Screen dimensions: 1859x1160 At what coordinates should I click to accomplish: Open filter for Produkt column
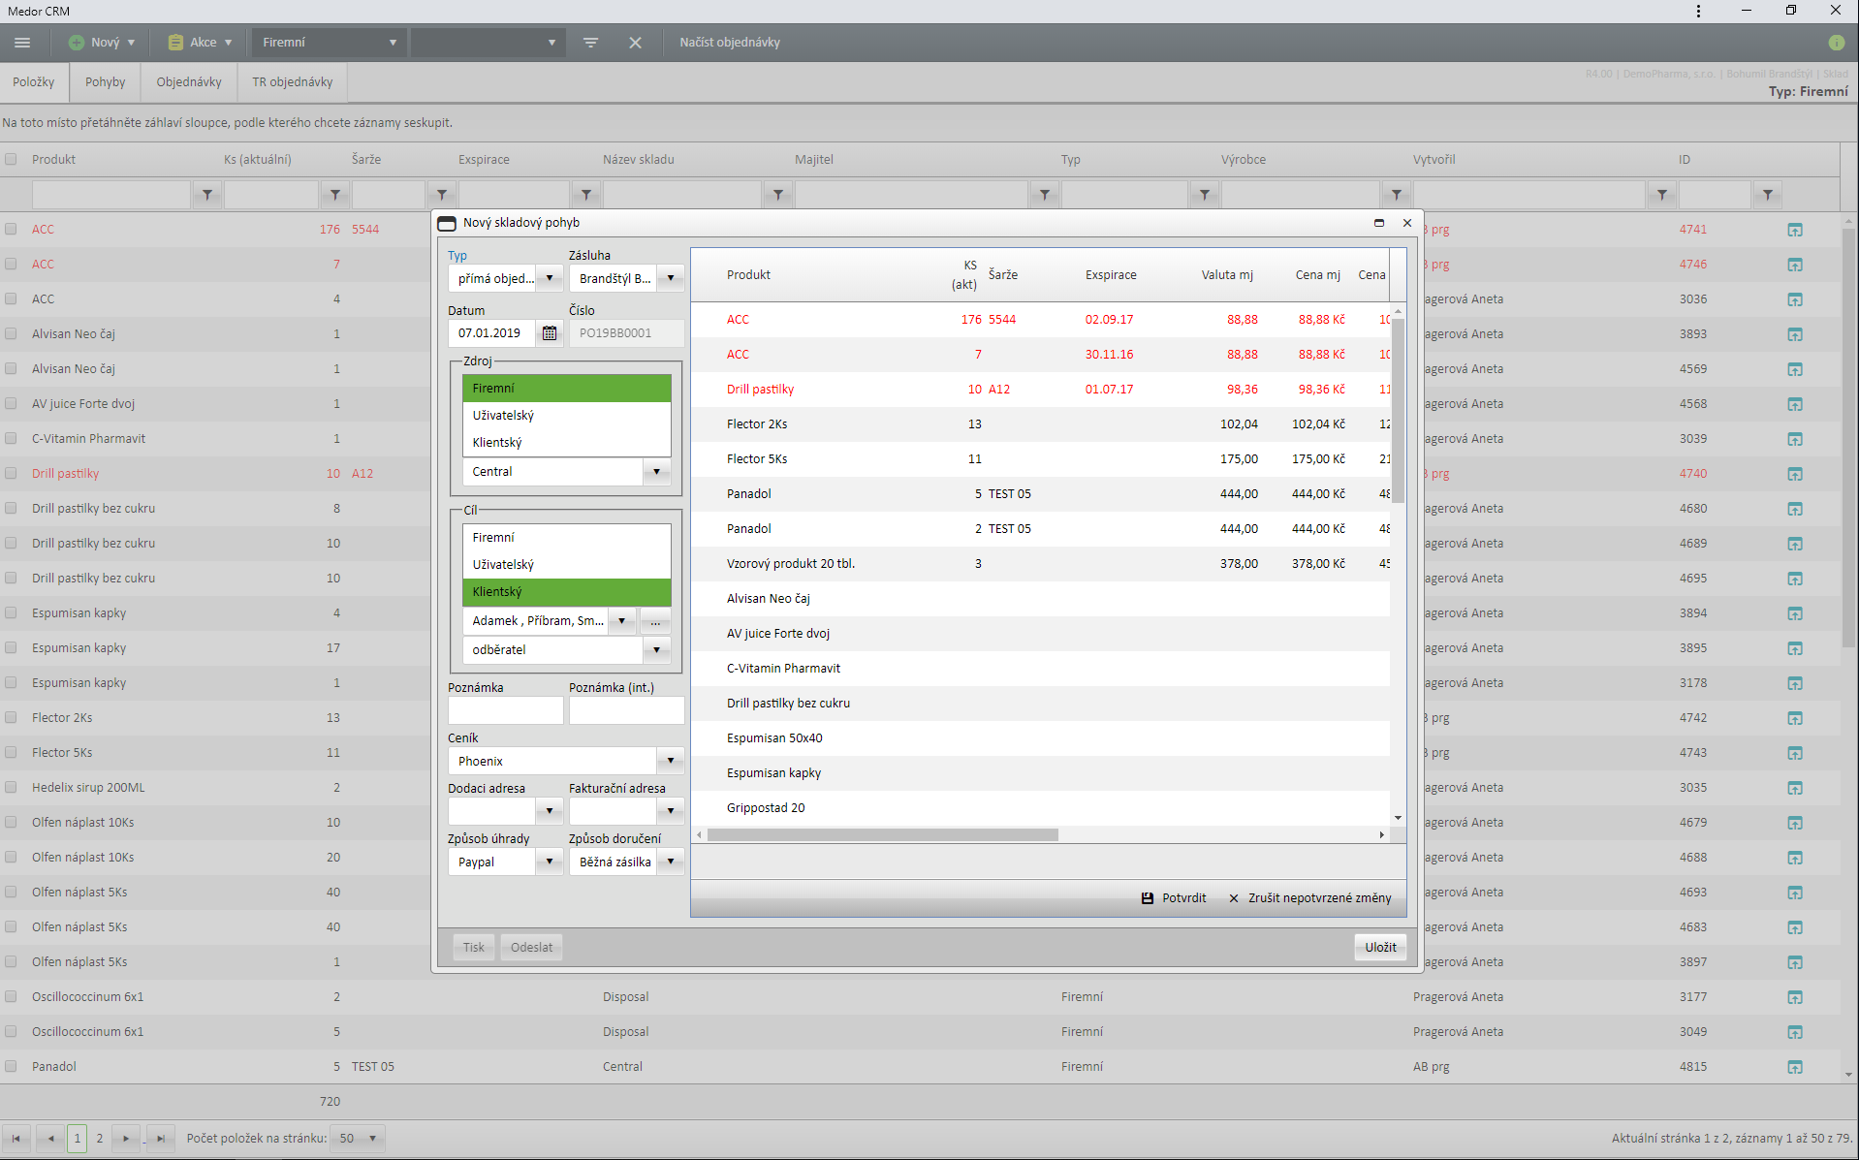(207, 195)
